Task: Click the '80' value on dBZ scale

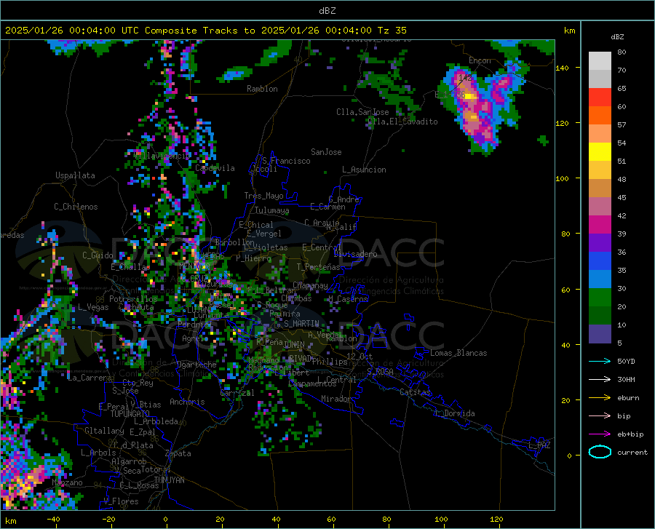Action: [x=622, y=52]
